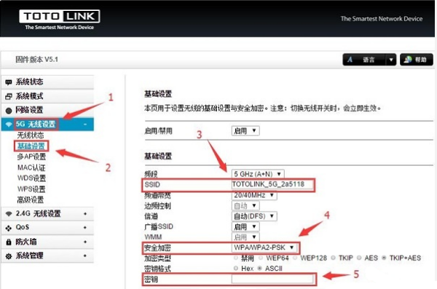Open the 频段 5 GHz (A+N) dropdown
Screen dimensions: 437x289
coord(258,174)
